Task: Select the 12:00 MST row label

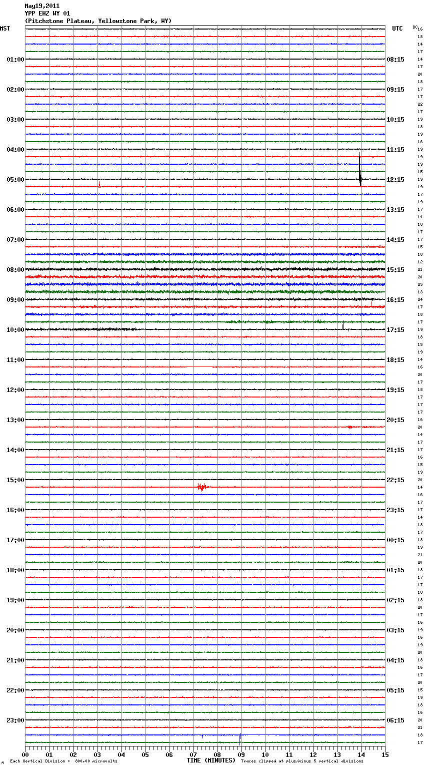Action: tap(15, 390)
